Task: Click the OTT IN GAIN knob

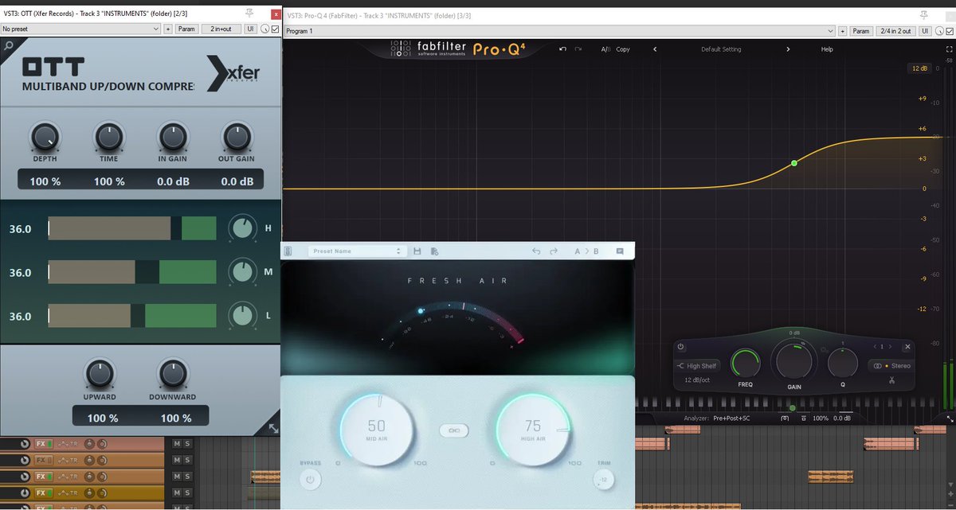Action: point(172,138)
